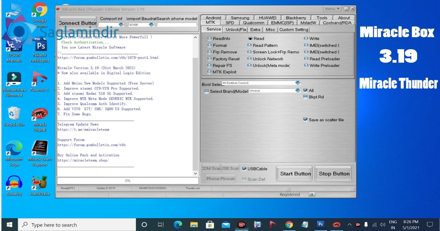Launch Nuendo 5 desktop shortcut
The image size is (440, 231).
40,81
